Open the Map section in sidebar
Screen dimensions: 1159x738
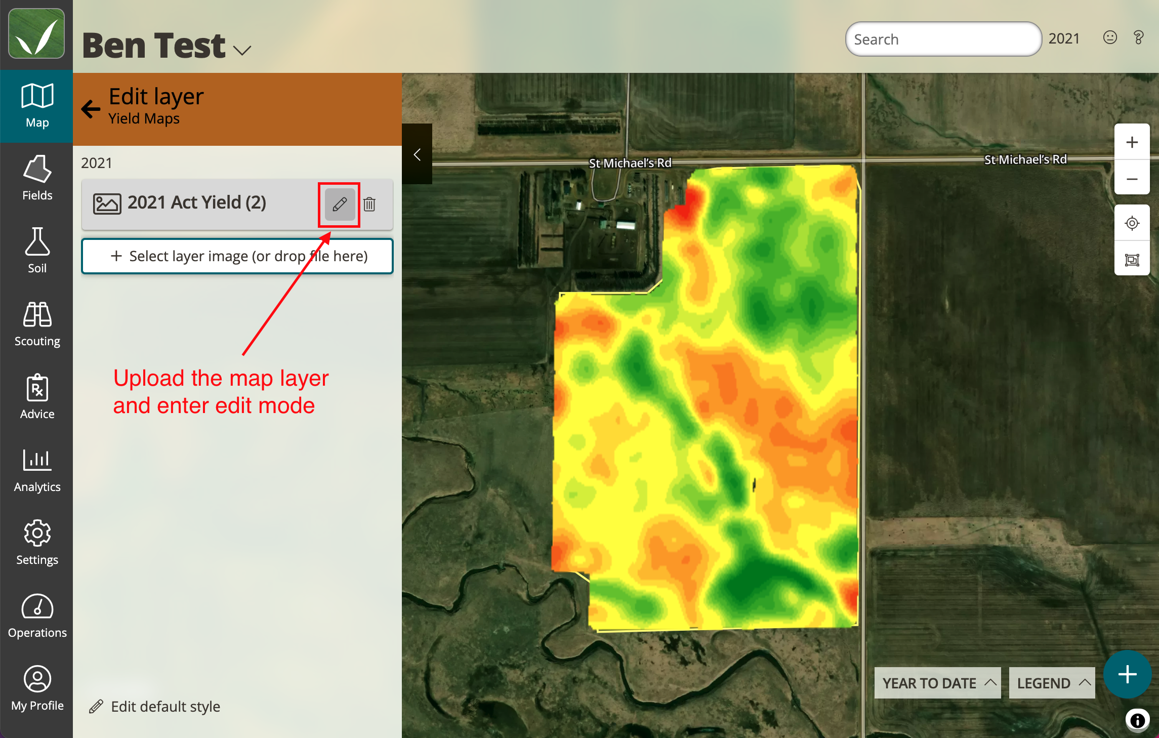[x=37, y=106]
